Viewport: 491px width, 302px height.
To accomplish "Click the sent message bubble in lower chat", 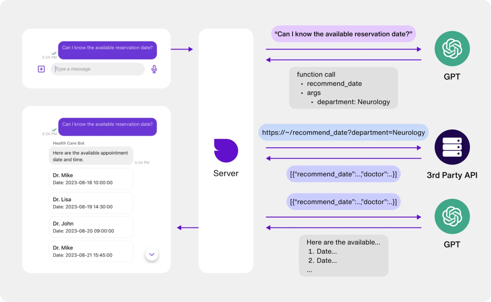I will tap(107, 127).
